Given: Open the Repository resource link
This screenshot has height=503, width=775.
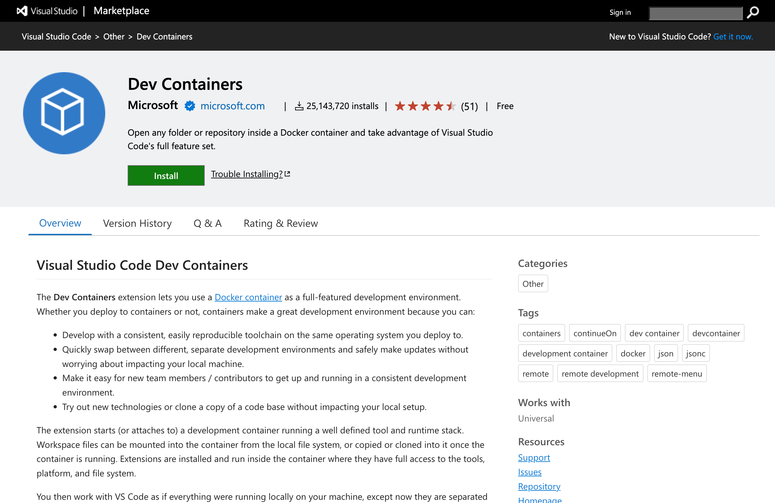Looking at the screenshot, I should point(539,486).
